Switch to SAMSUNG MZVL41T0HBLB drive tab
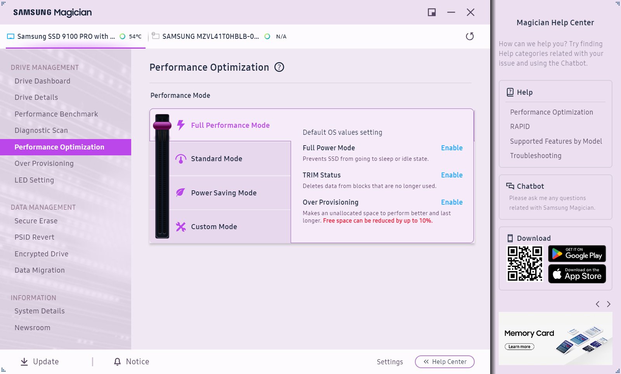 point(210,37)
